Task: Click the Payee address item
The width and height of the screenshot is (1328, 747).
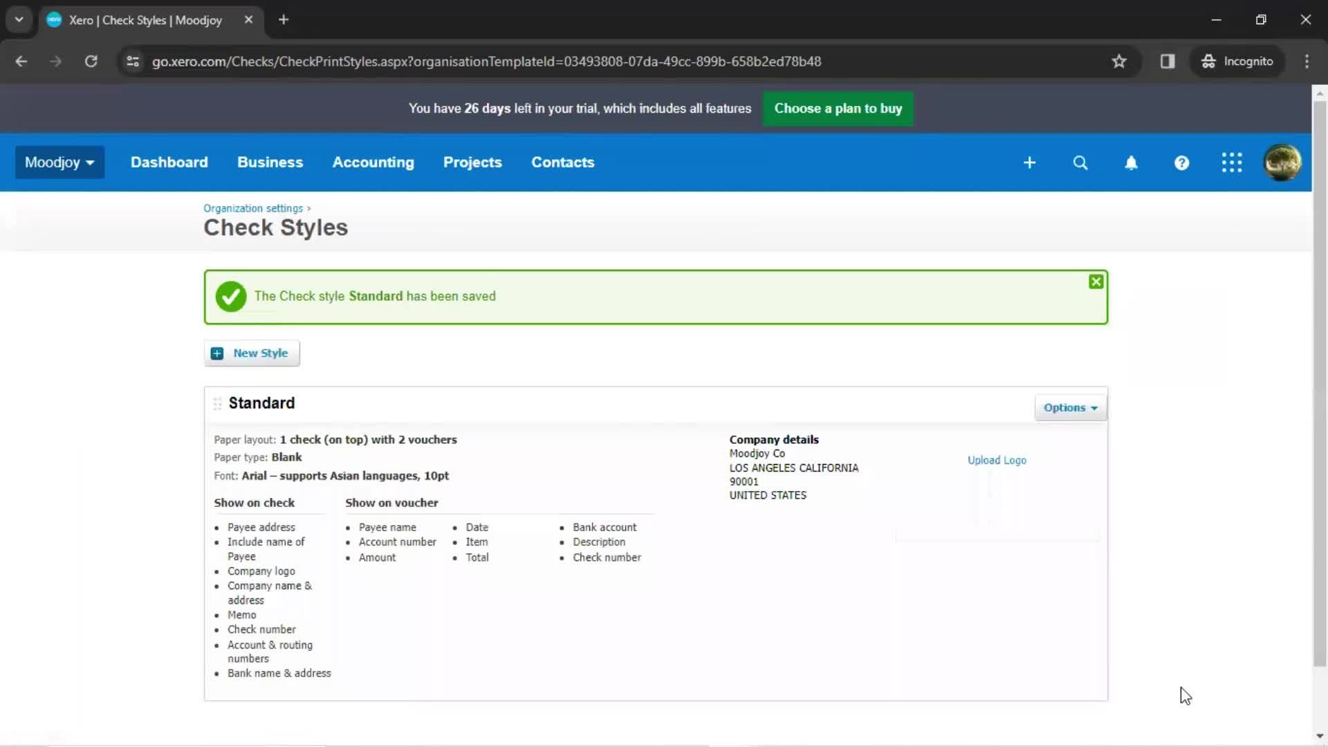Action: (x=261, y=528)
